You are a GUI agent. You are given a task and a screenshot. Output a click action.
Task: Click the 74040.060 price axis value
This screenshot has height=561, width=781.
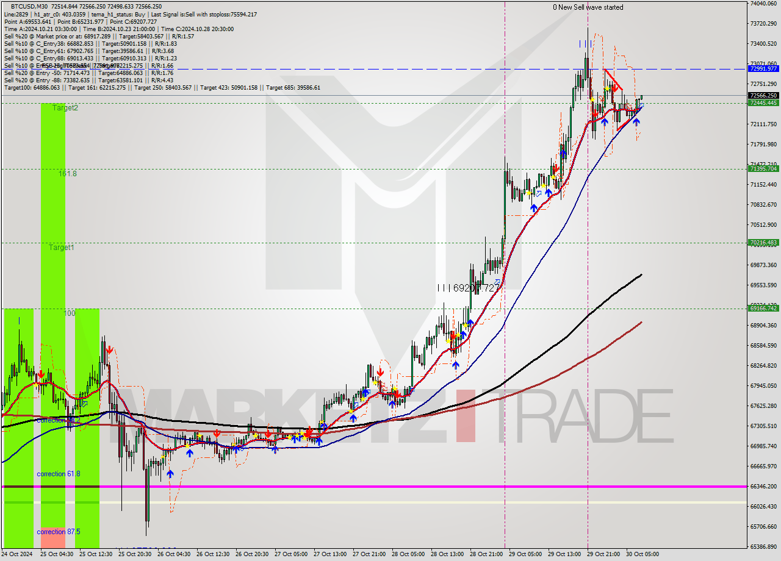[x=763, y=3]
